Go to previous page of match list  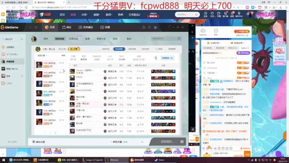[x=46, y=133]
